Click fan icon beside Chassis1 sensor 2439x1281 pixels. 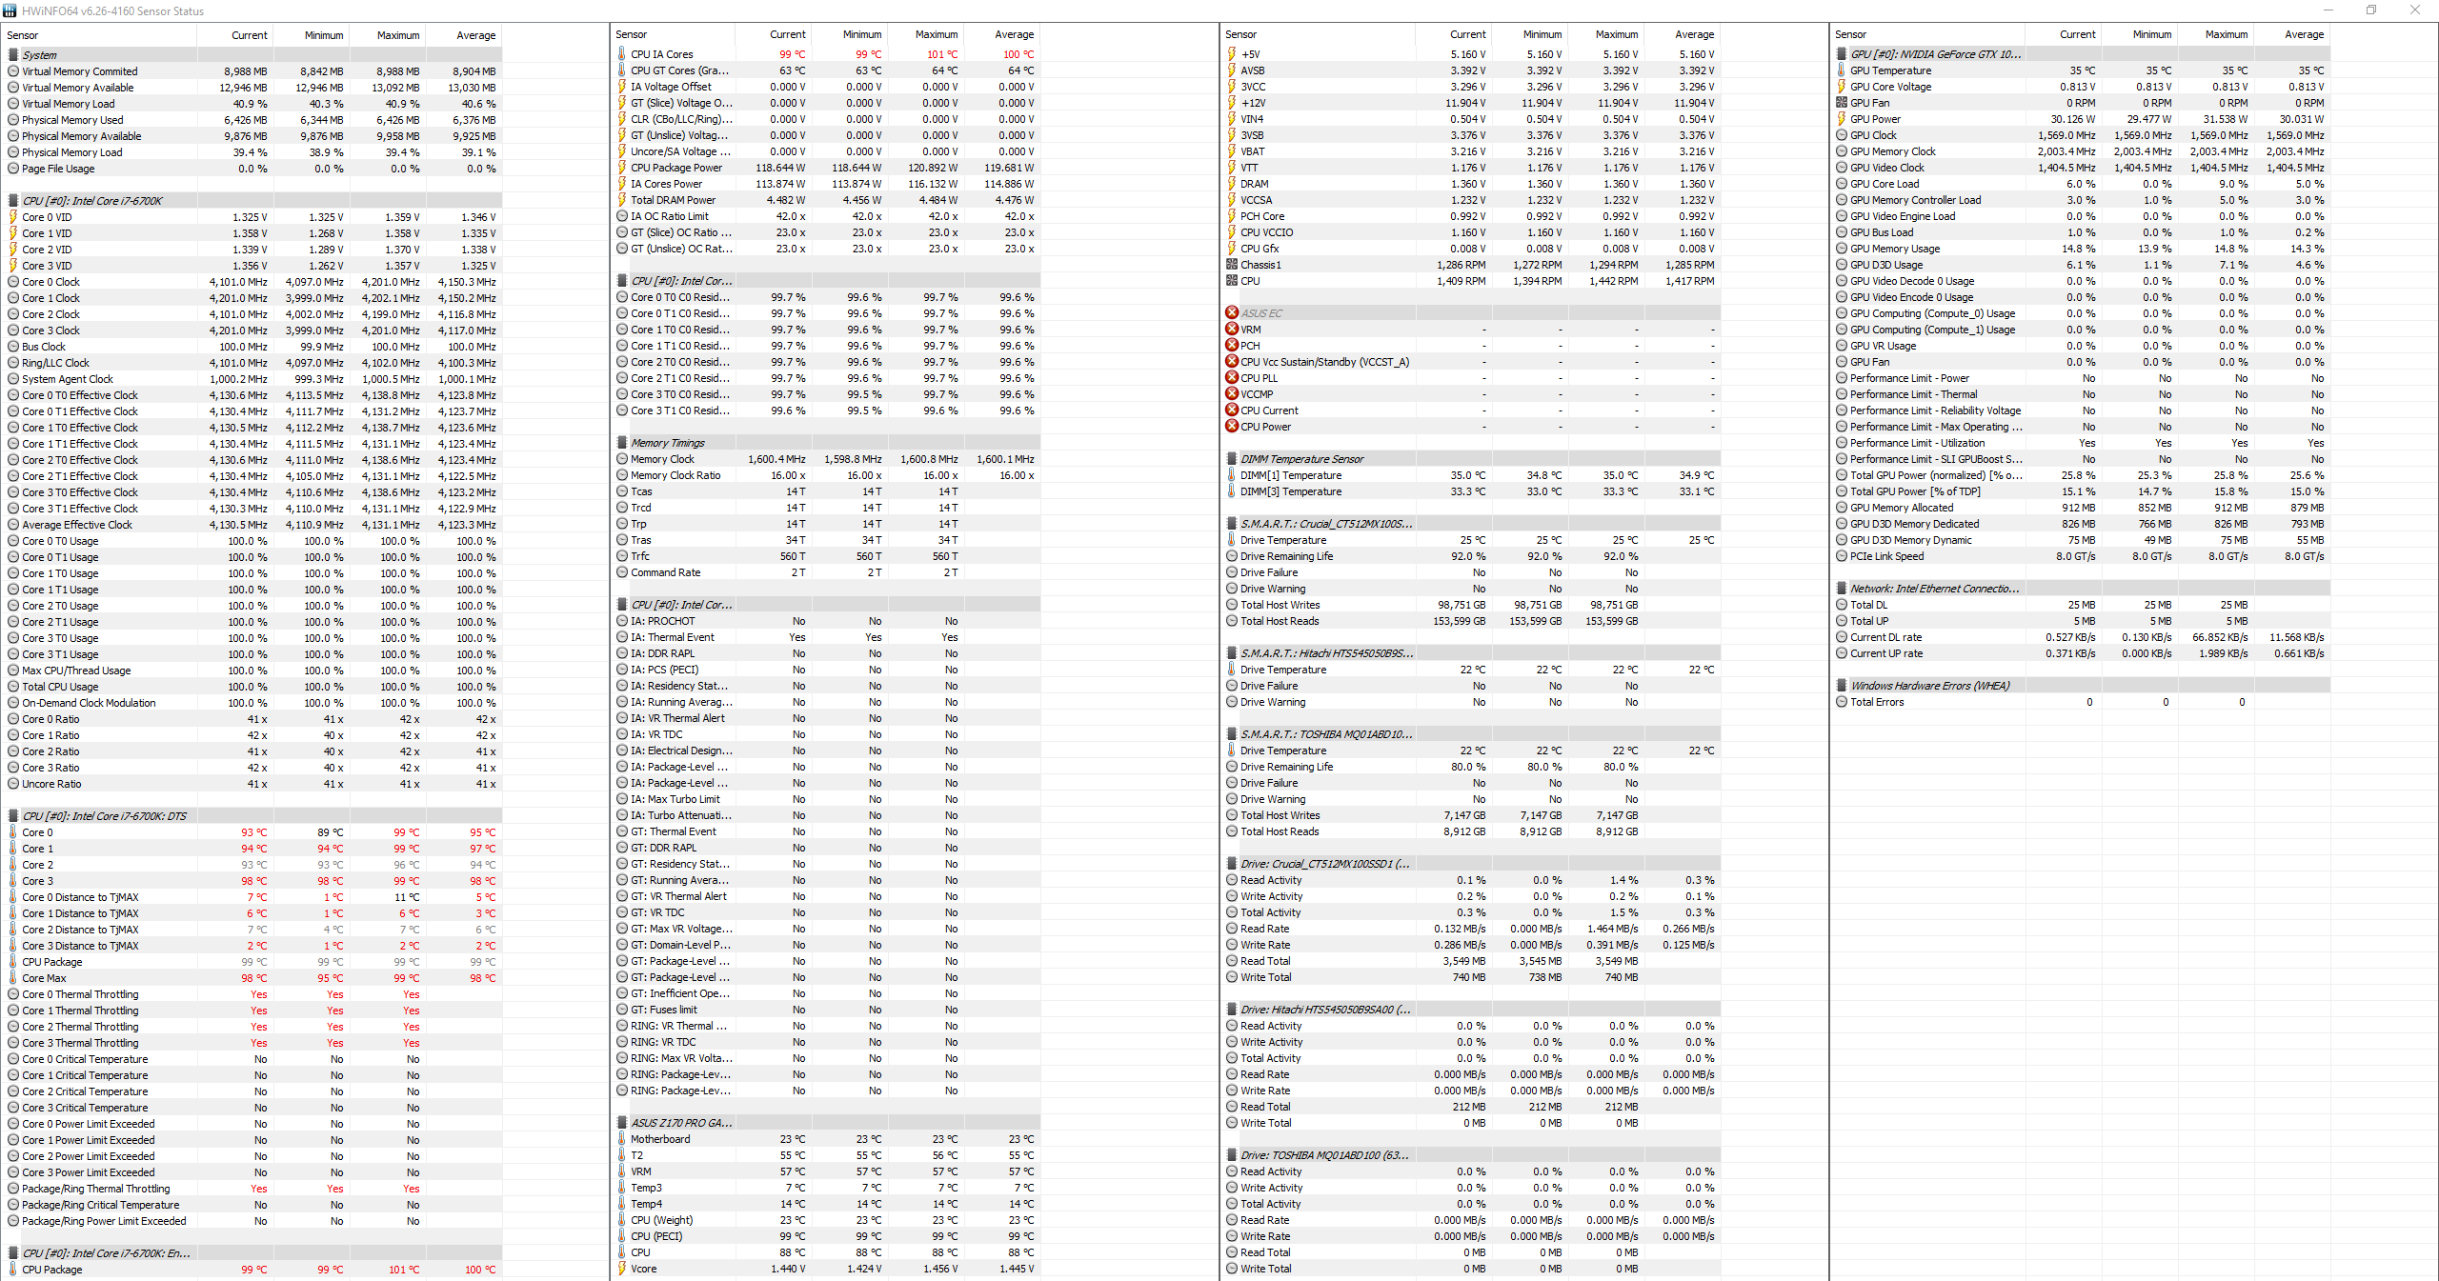(x=1231, y=265)
